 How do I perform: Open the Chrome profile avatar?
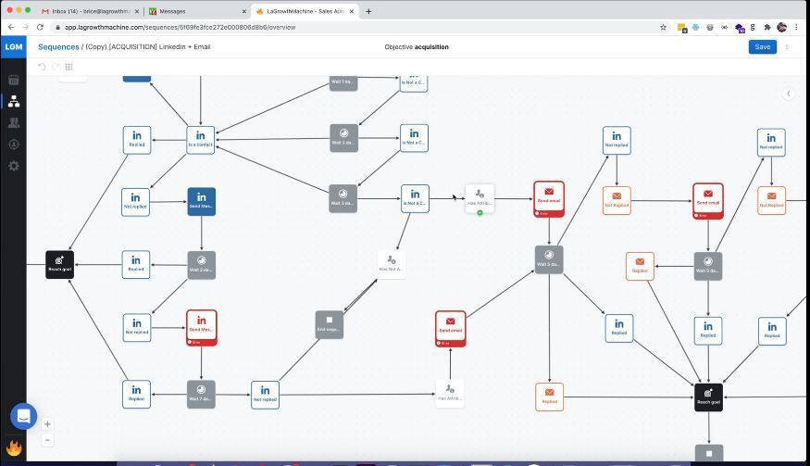point(781,27)
